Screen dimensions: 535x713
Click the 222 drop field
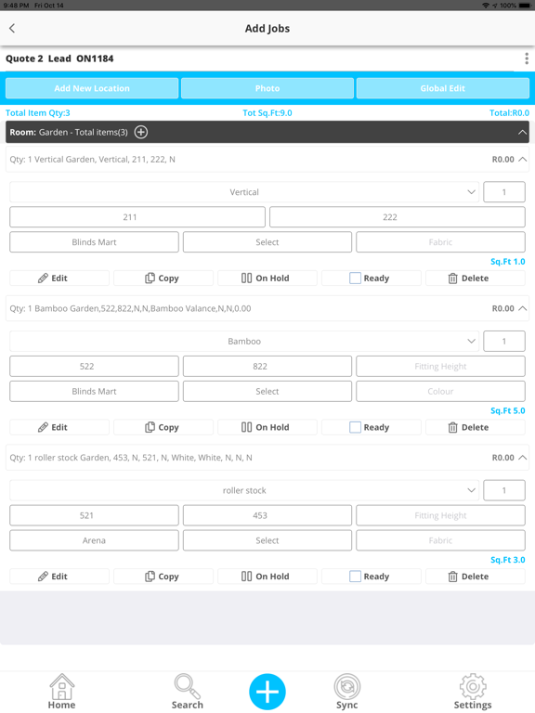click(398, 217)
